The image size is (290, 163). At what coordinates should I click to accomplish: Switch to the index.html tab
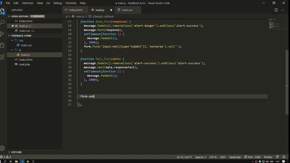[x=76, y=10]
